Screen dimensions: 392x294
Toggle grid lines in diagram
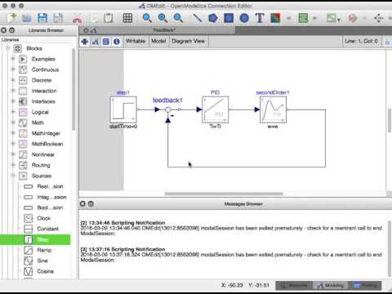[x=127, y=18]
